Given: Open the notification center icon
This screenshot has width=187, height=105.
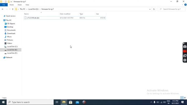Looking at the screenshot, I should 182,102.
